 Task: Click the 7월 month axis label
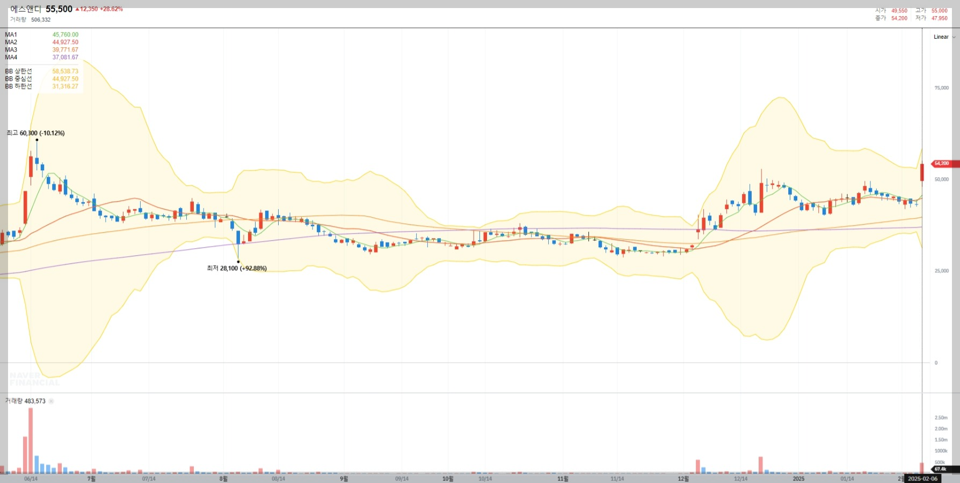tap(91, 479)
